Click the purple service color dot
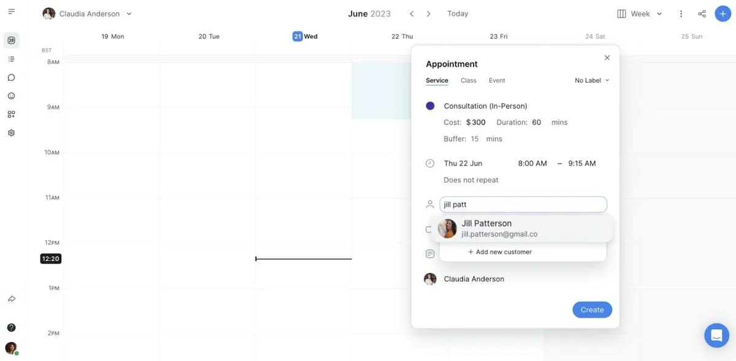The image size is (736, 361). coord(430,106)
